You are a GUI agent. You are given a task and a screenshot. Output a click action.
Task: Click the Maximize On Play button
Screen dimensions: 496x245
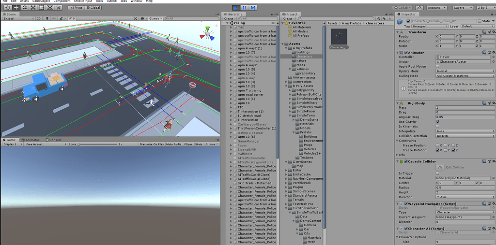(x=152, y=144)
